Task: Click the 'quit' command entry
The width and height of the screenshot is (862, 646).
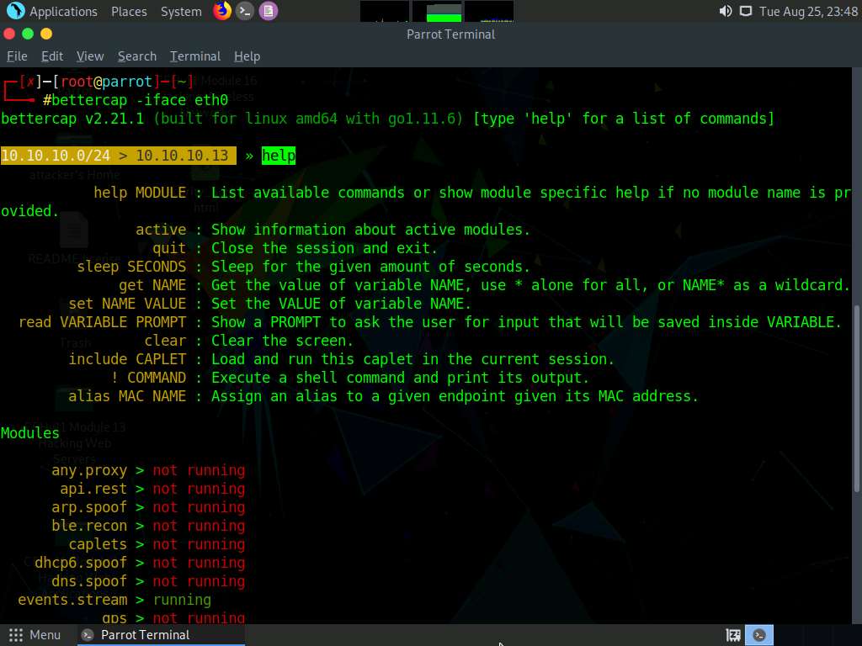Action: [169, 248]
